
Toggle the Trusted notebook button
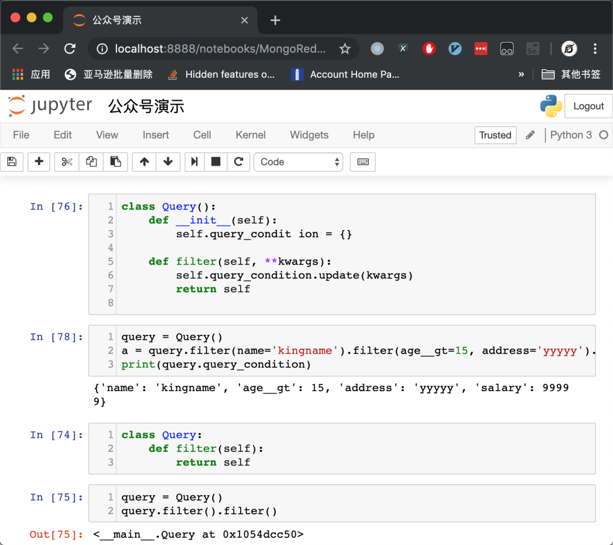[495, 135]
